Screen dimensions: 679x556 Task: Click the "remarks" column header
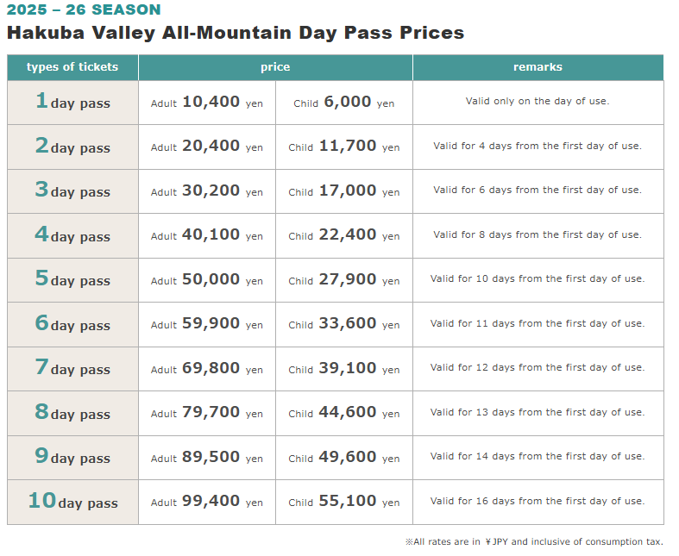(x=538, y=67)
